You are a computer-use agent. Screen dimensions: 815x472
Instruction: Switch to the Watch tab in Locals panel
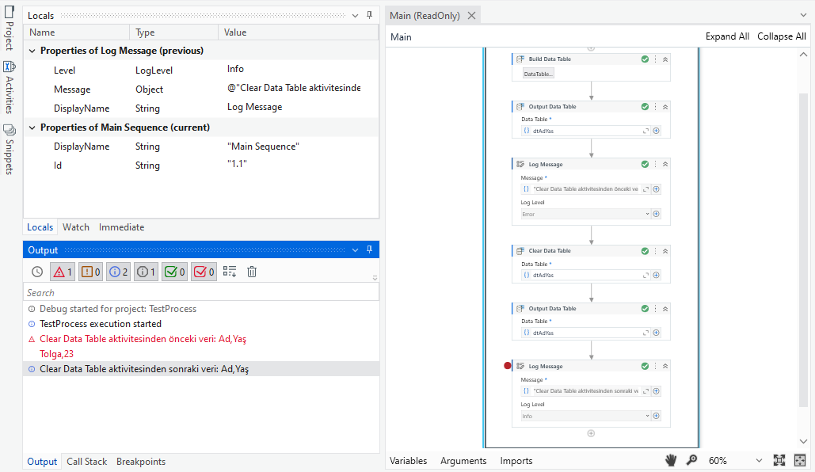(x=75, y=226)
